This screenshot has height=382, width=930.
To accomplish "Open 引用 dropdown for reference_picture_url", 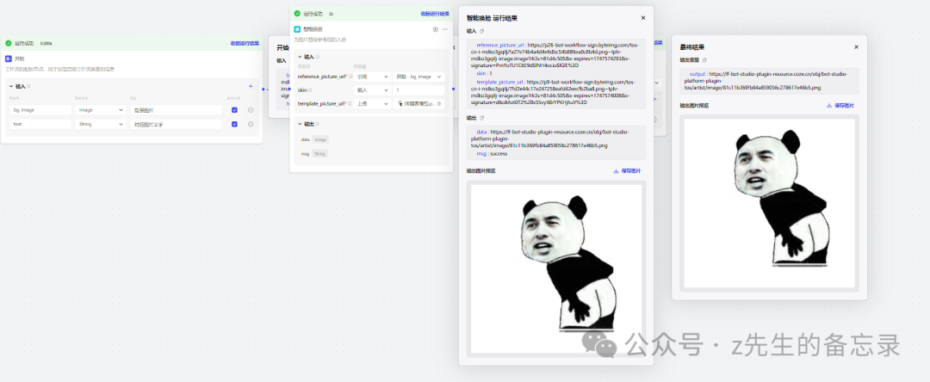I will click(371, 77).
